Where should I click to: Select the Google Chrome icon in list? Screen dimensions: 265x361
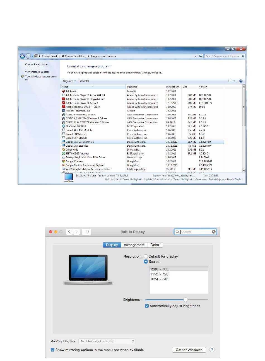point(63,161)
